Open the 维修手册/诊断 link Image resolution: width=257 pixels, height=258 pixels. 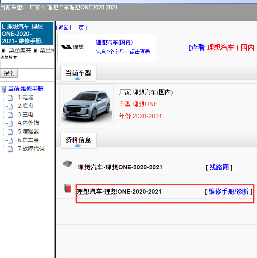(x=228, y=192)
